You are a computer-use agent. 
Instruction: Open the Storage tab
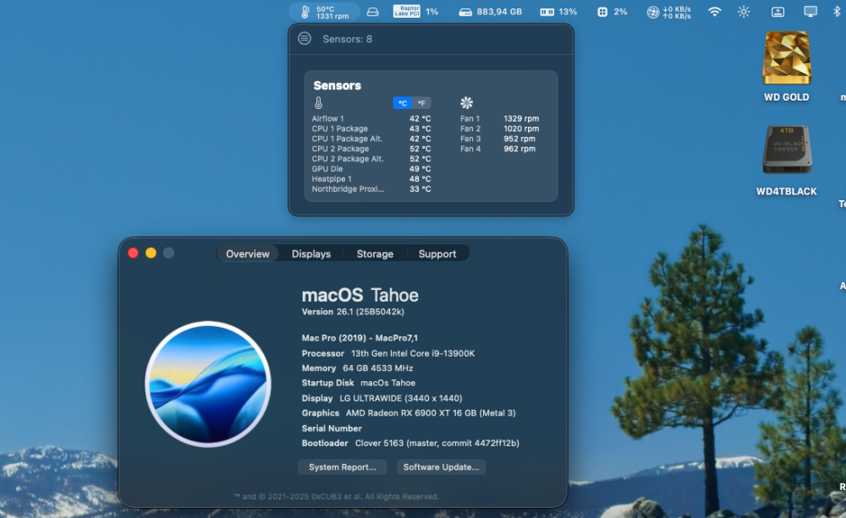pyautogui.click(x=375, y=254)
